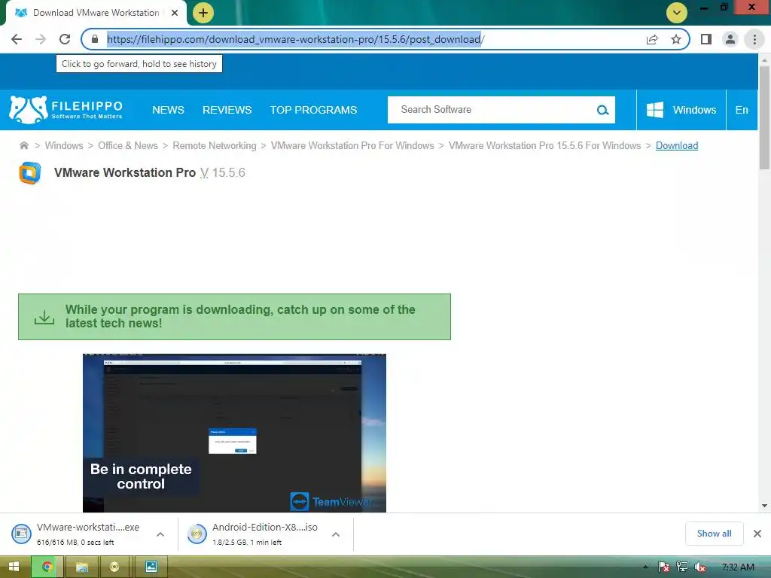
Task: Open the En language selector
Action: tap(742, 110)
